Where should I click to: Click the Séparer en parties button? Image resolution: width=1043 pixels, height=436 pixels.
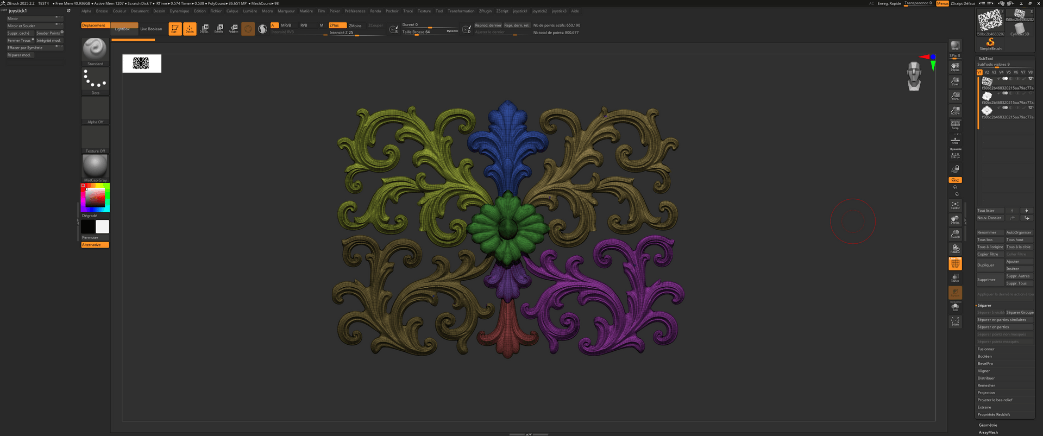click(x=1005, y=327)
